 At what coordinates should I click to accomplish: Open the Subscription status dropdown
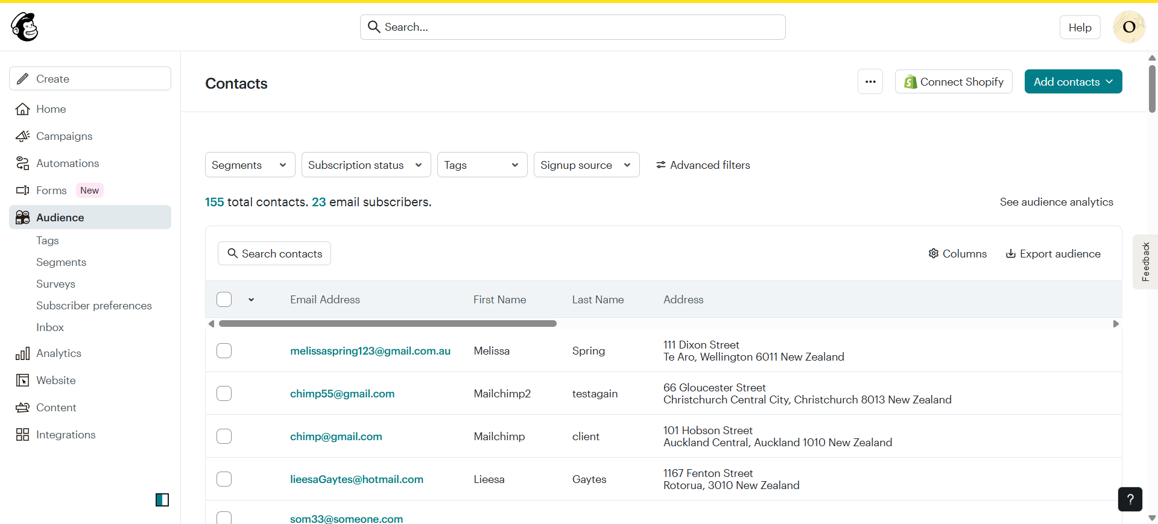coord(365,165)
